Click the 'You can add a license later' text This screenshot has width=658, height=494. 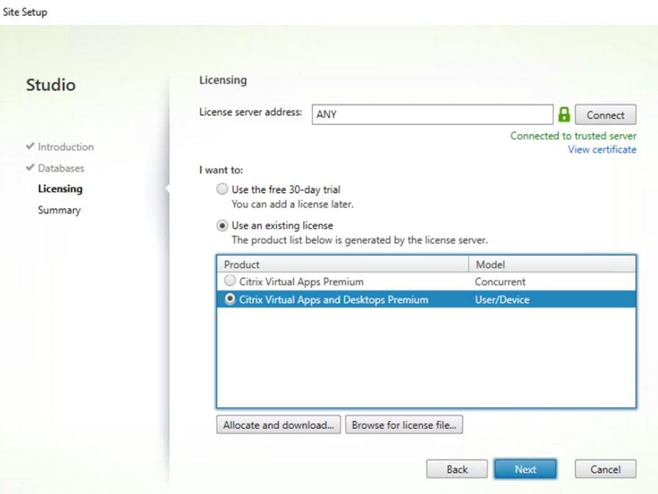coord(292,204)
